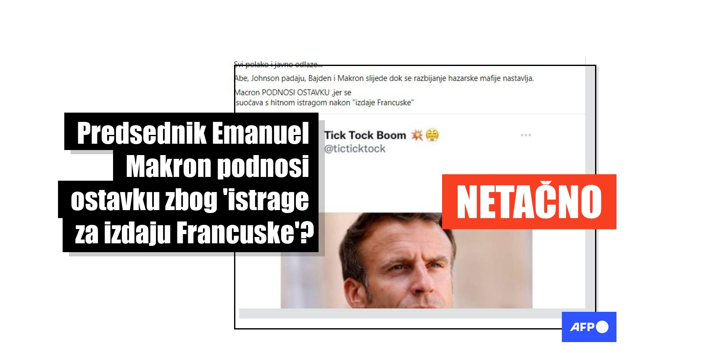Click the @ticticktock handle
The image size is (706, 353).
coord(355,149)
